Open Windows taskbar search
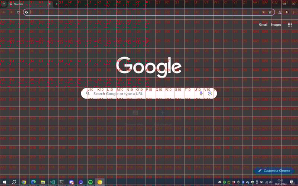Screen dimensions: 298x186 (x=14, y=182)
